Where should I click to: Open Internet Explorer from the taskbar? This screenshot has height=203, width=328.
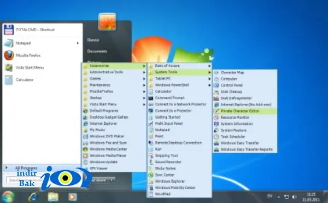pyautogui.click(x=33, y=197)
